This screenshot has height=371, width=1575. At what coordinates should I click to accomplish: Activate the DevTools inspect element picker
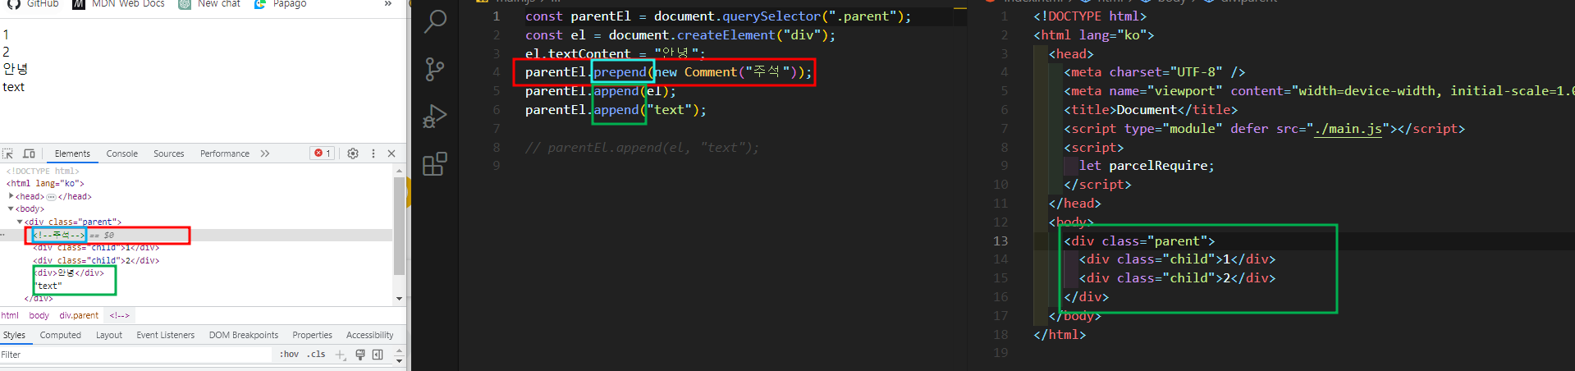coord(8,153)
